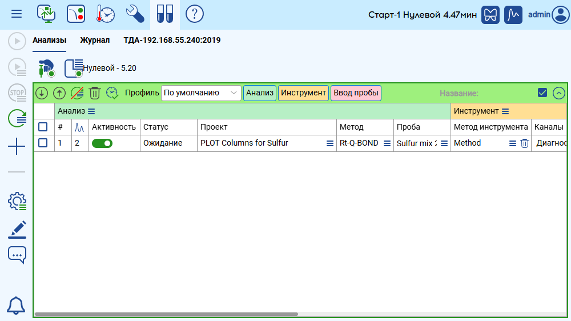571x321 pixels.
Task: Click the delete trash icon in toolbar
Action: (95, 93)
